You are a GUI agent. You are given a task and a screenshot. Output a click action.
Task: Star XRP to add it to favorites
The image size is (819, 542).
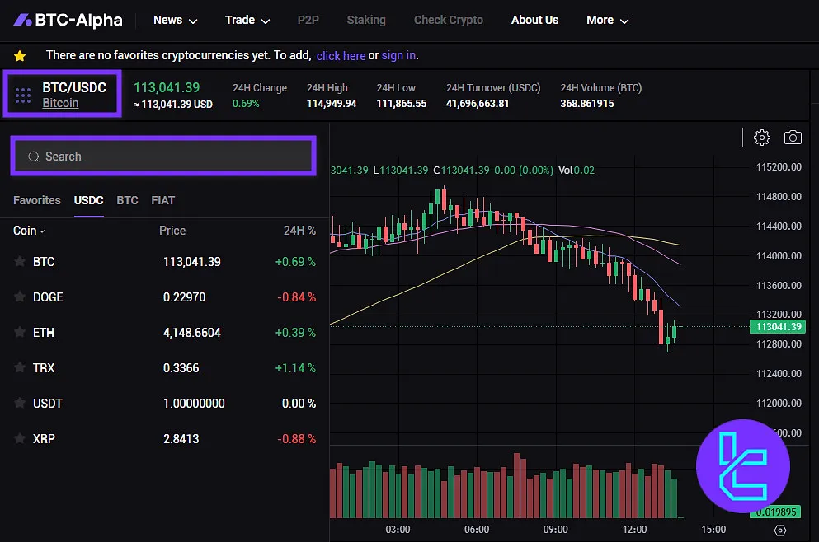click(18, 439)
